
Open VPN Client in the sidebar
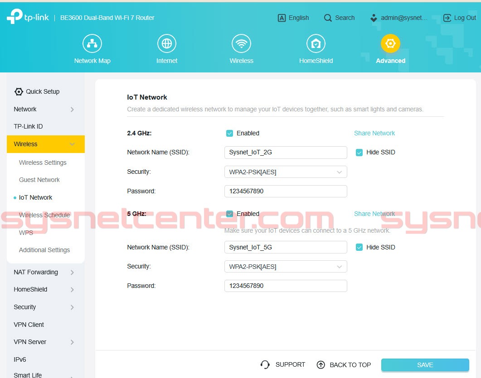click(x=29, y=325)
